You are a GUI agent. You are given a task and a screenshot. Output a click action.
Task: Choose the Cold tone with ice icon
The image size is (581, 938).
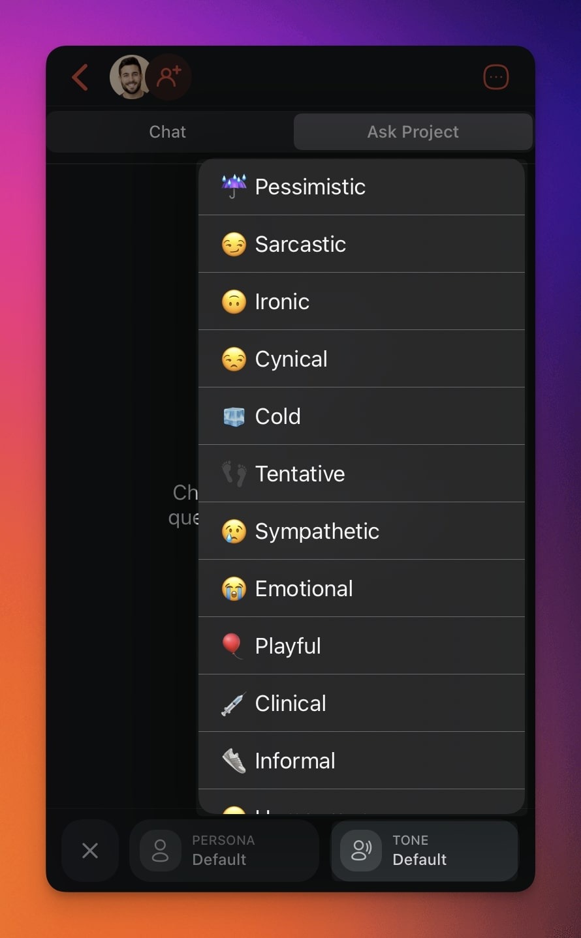click(x=361, y=416)
